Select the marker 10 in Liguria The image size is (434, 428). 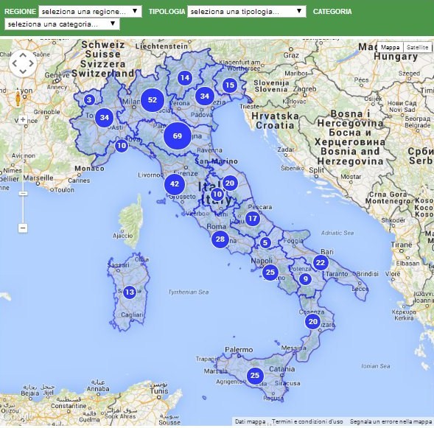(x=122, y=146)
